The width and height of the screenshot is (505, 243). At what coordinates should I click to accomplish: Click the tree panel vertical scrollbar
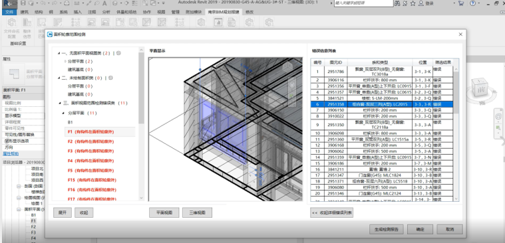[141, 123]
